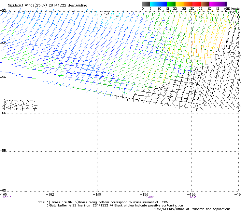Screen dimensions: 241x211
Task: Click the purple pass time '13:31'
Action: 150,197
